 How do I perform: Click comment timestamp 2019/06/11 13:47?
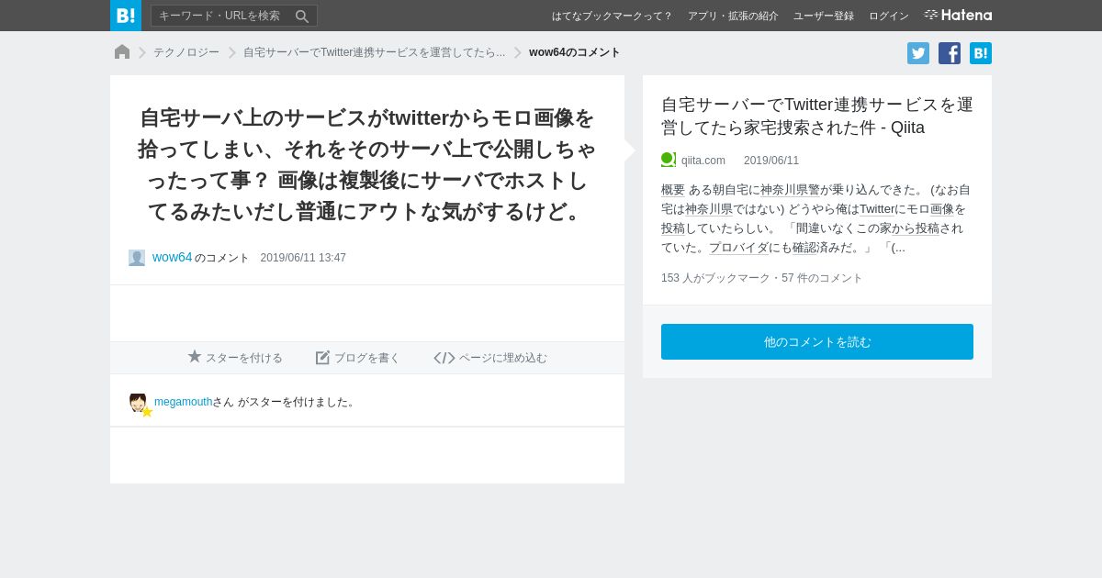pyautogui.click(x=303, y=258)
